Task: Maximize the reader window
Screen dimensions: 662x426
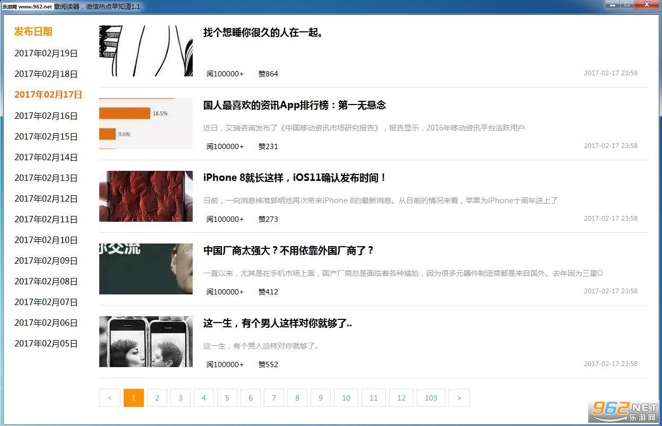Action: (627, 5)
